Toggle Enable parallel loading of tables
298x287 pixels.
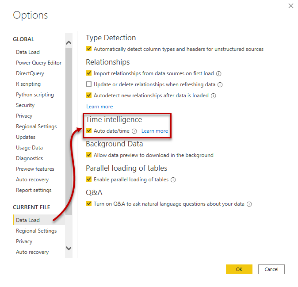tap(89, 180)
